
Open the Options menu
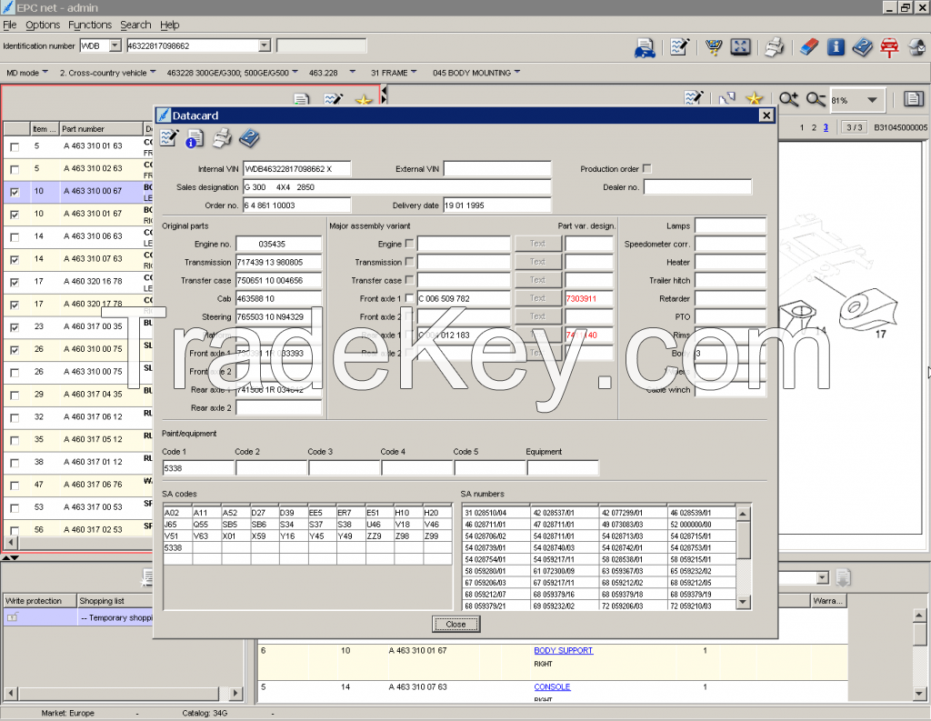(43, 25)
